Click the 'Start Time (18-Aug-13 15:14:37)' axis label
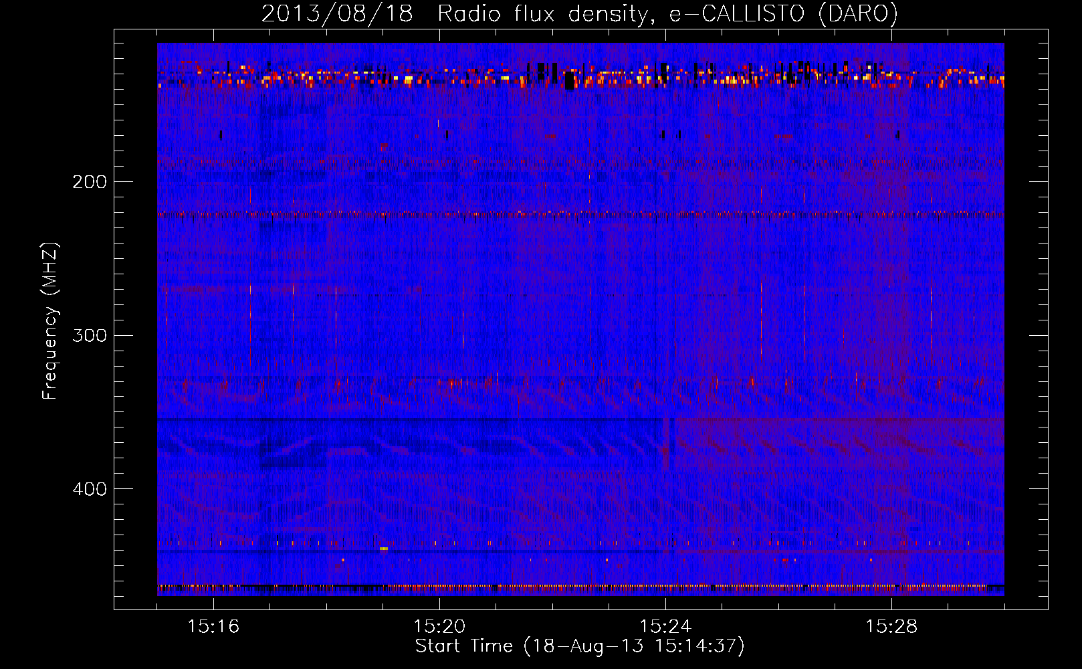 [x=580, y=646]
